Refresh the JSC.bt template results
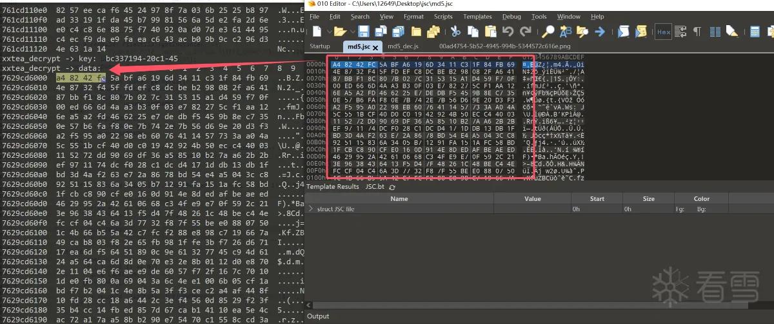Image resolution: width=774 pixels, height=324 pixels. [x=392, y=187]
